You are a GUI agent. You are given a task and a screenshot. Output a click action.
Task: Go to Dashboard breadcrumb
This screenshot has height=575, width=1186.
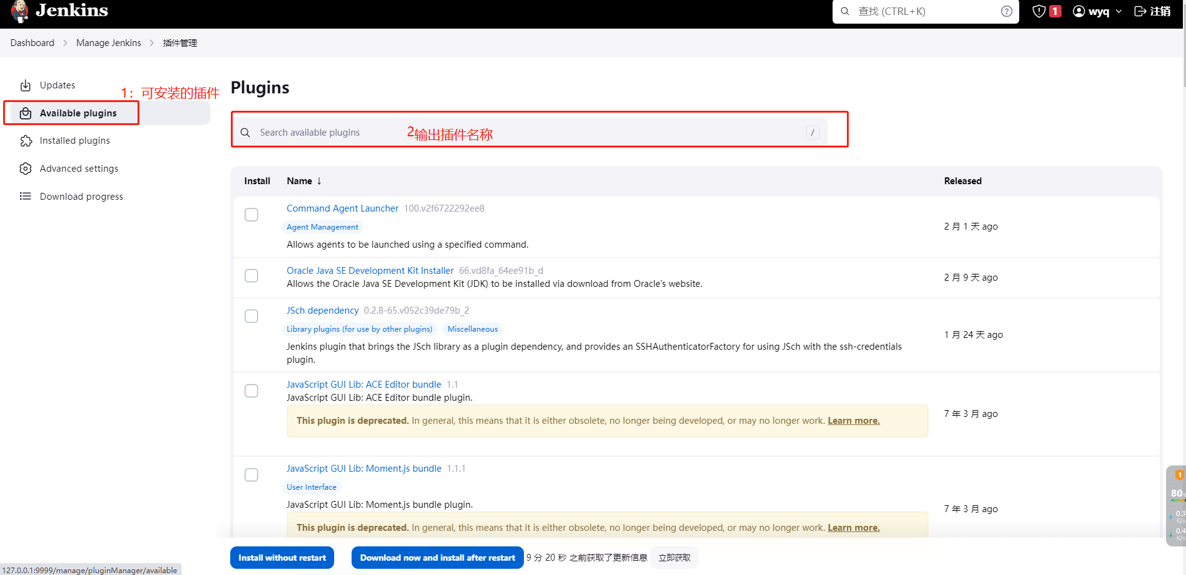[x=32, y=43]
